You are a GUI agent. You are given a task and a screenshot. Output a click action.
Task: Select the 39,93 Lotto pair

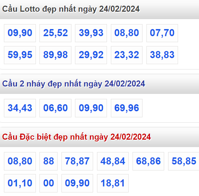coord(91,33)
